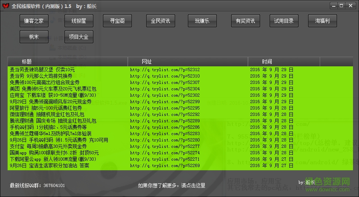Image resolution: width=359 pixels, height=197 pixels.
Task: Click URL ending ?p=52307
Action: point(165,82)
